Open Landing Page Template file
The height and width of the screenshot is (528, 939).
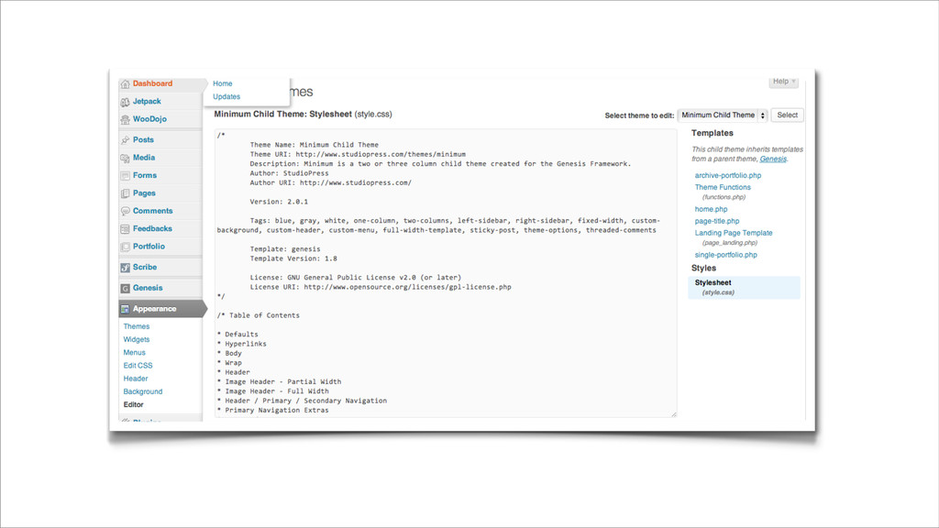click(734, 233)
